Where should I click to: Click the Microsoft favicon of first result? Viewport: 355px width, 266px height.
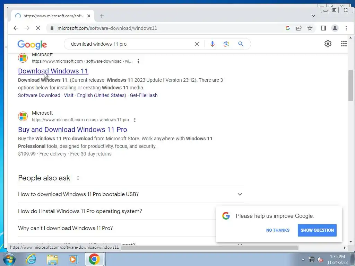[x=23, y=58]
